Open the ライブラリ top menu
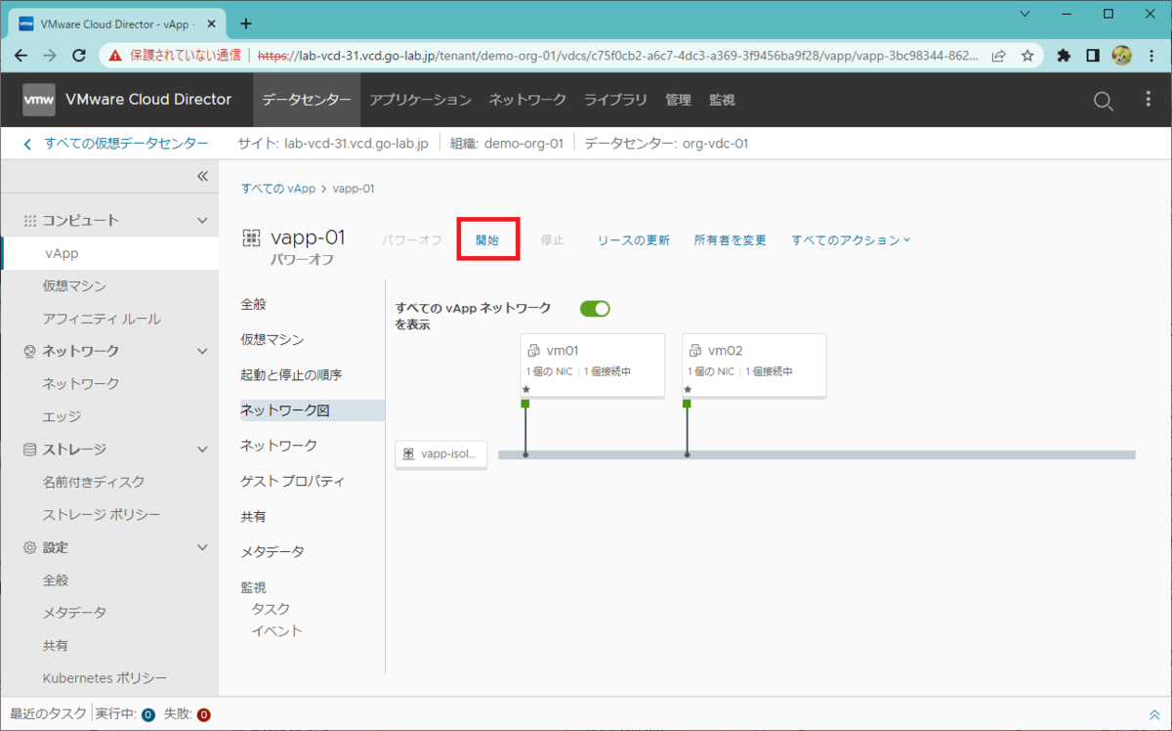 [x=615, y=100]
